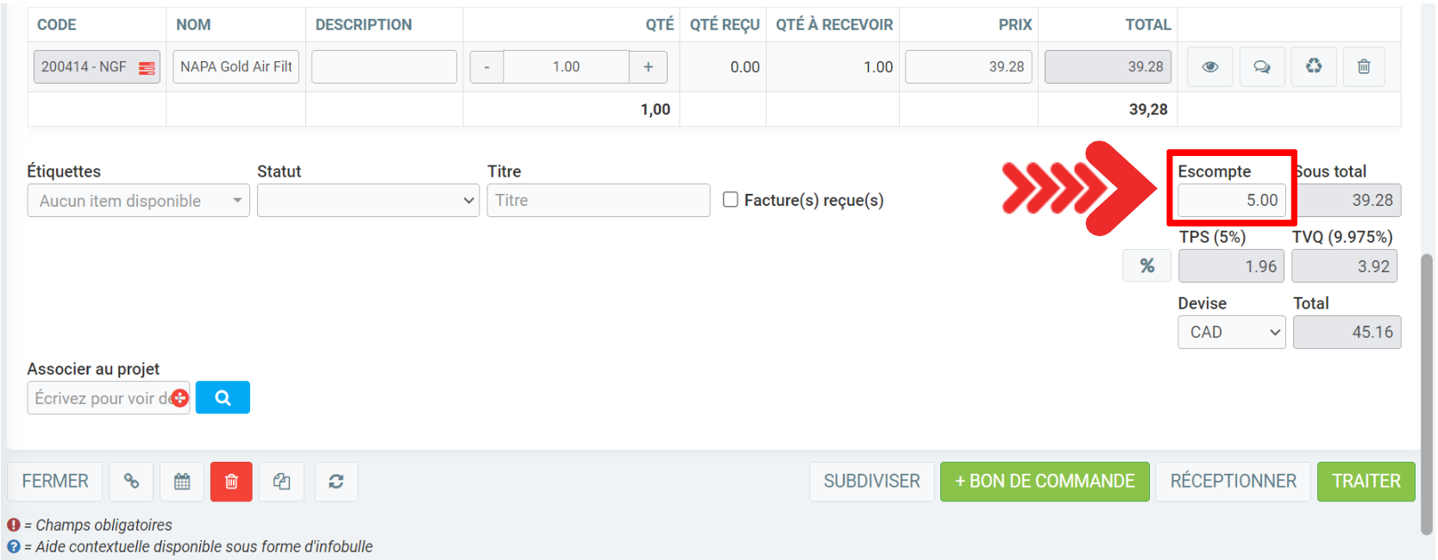
Task: Increase quantity with the plus button
Action: tap(648, 66)
